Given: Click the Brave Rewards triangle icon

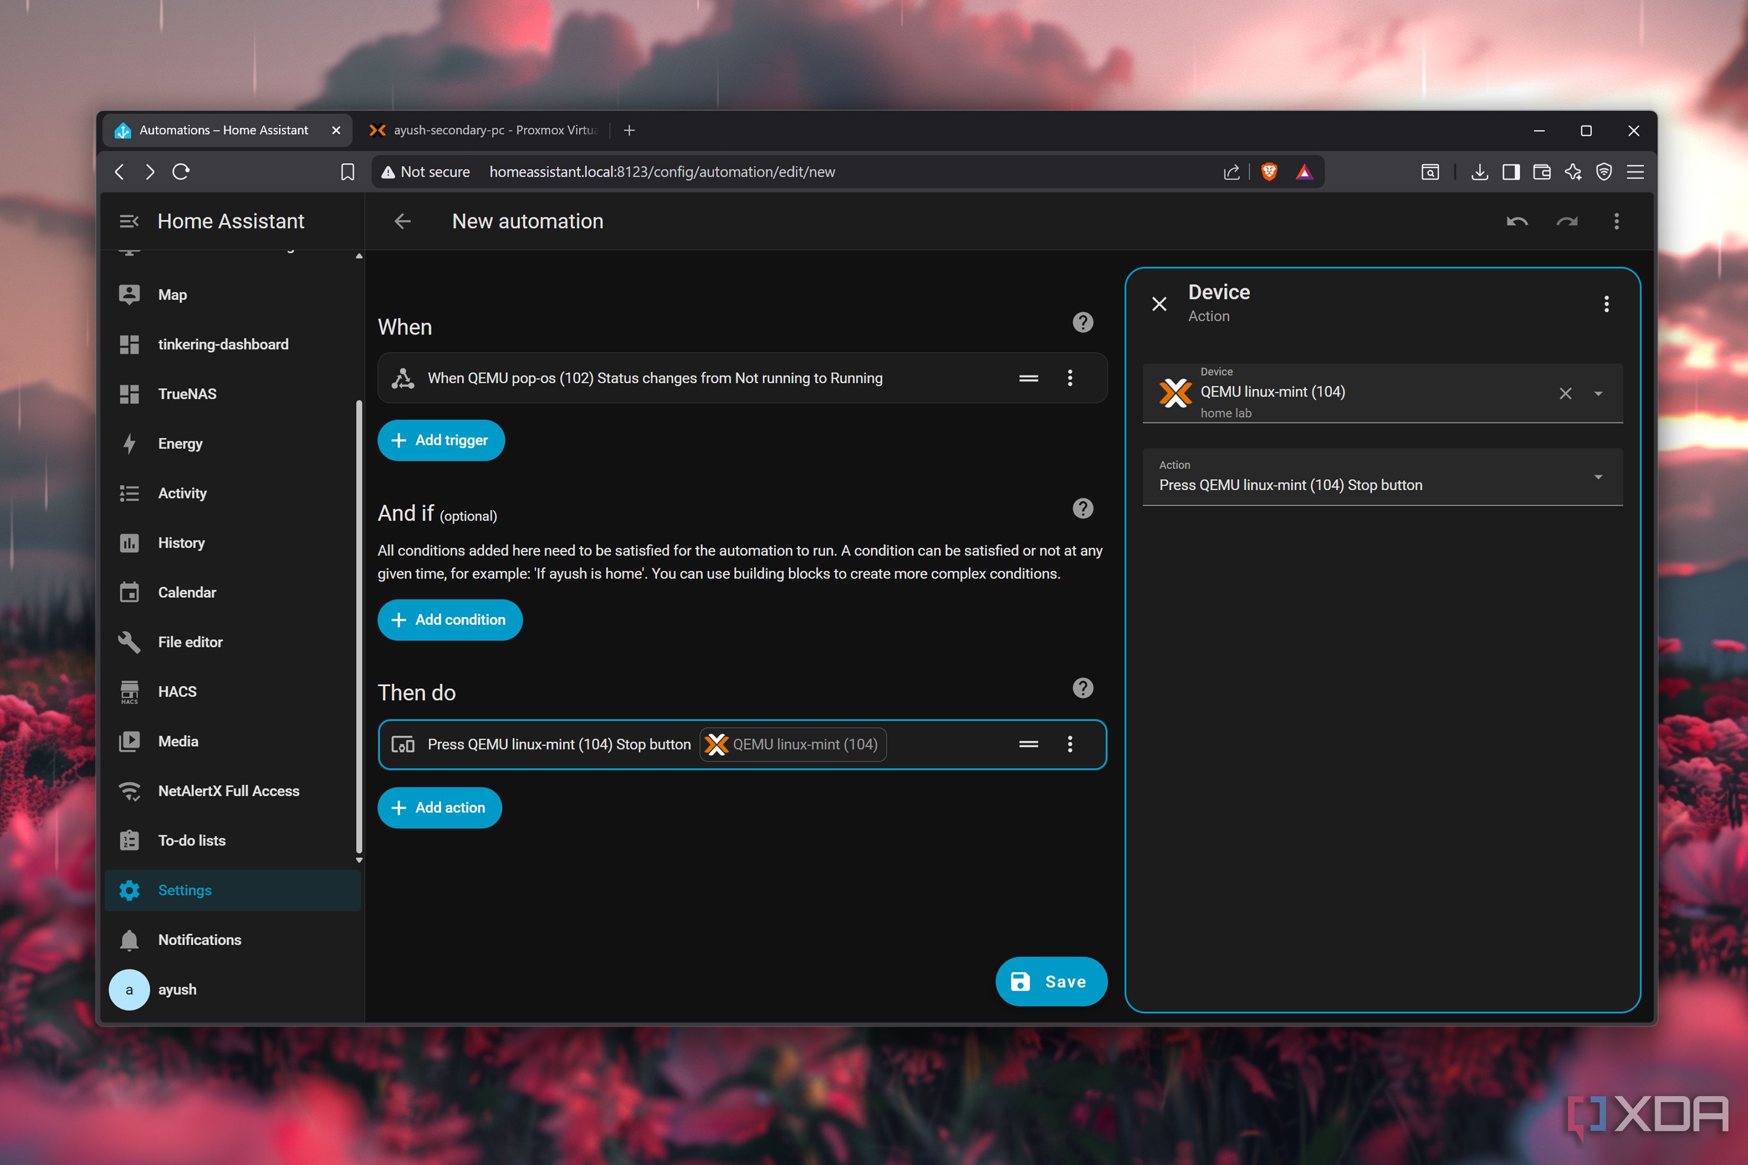Looking at the screenshot, I should (x=1304, y=172).
